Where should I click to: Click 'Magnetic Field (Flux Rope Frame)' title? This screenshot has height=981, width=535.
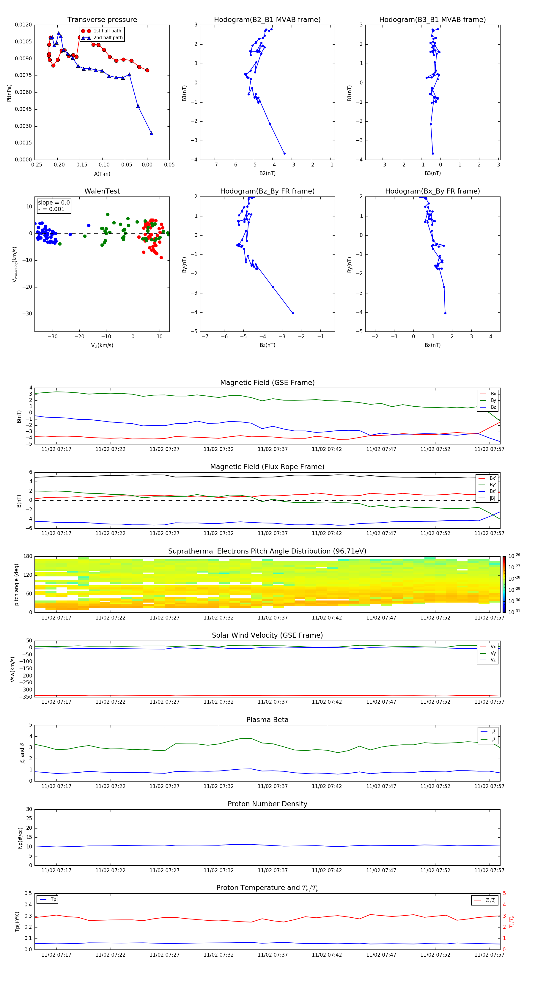(267, 467)
